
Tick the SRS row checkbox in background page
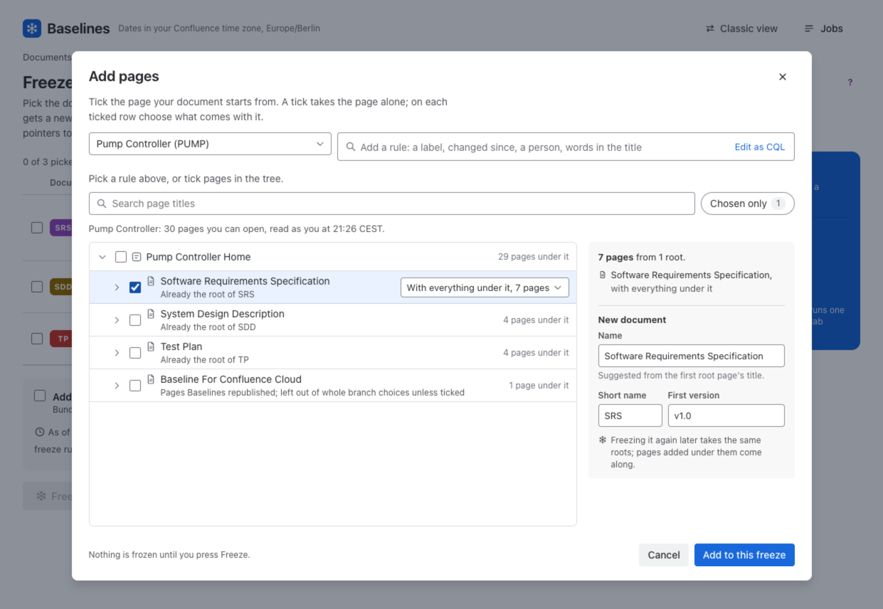point(37,228)
